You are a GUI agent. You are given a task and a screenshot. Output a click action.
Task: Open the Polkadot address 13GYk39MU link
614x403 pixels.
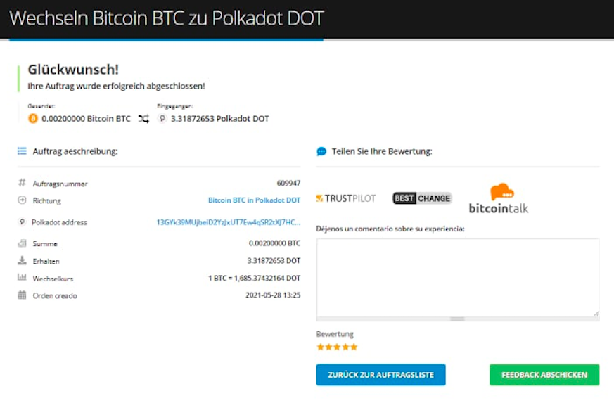tap(229, 222)
